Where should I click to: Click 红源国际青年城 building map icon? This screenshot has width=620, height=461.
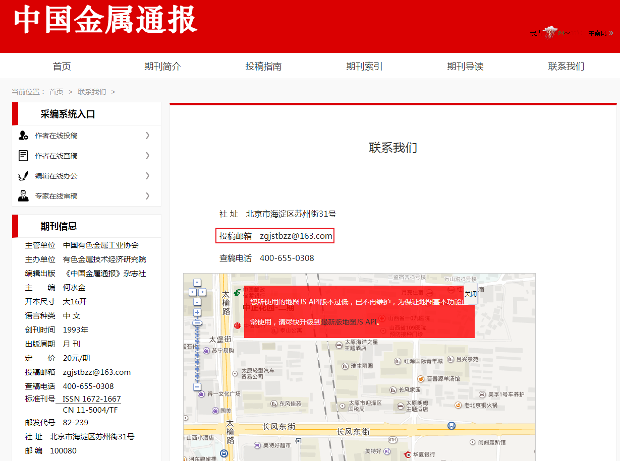click(x=398, y=361)
